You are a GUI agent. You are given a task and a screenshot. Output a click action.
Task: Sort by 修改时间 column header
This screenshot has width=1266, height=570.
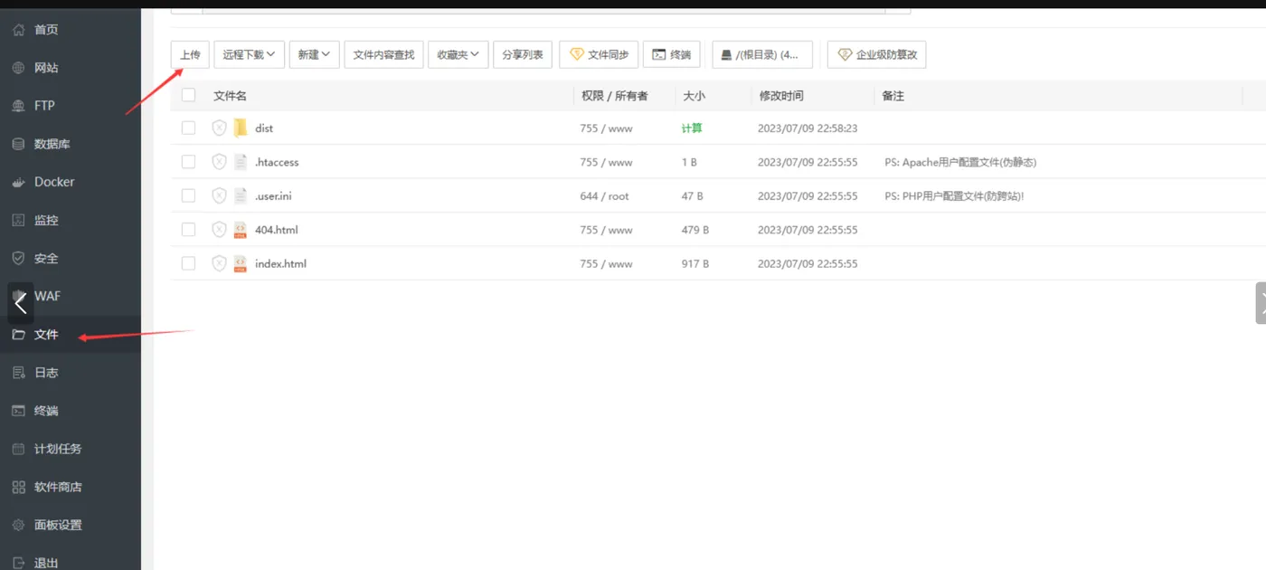(781, 95)
